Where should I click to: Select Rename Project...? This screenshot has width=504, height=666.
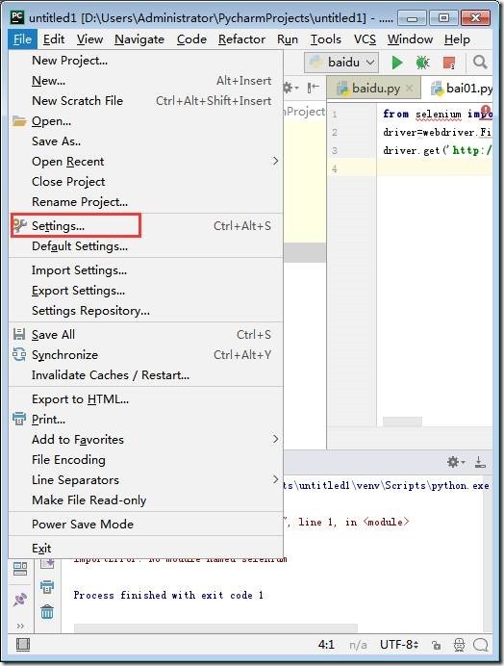click(x=145, y=202)
